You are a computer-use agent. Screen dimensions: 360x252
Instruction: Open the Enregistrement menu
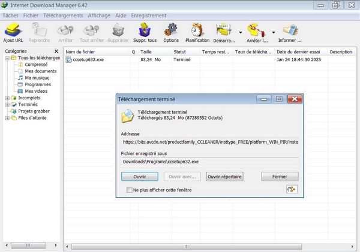(149, 16)
